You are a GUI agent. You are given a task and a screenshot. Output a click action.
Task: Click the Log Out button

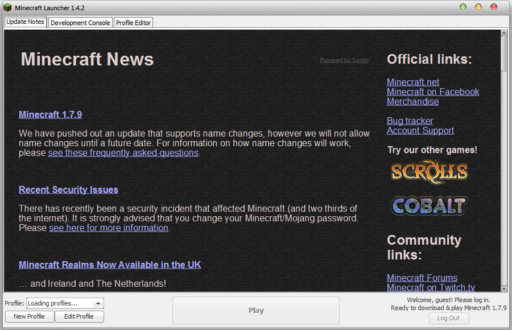click(x=448, y=318)
